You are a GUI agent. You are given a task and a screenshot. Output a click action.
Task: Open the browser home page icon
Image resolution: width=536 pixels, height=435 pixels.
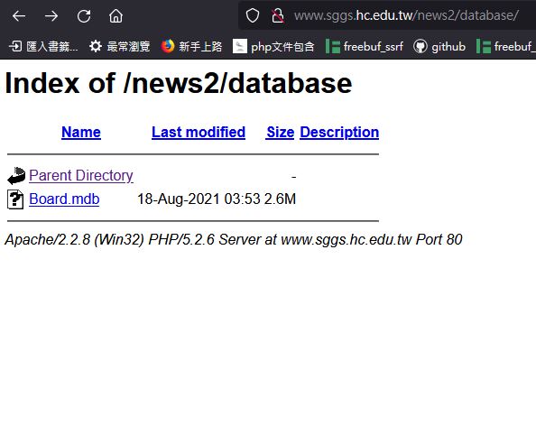pyautogui.click(x=116, y=15)
